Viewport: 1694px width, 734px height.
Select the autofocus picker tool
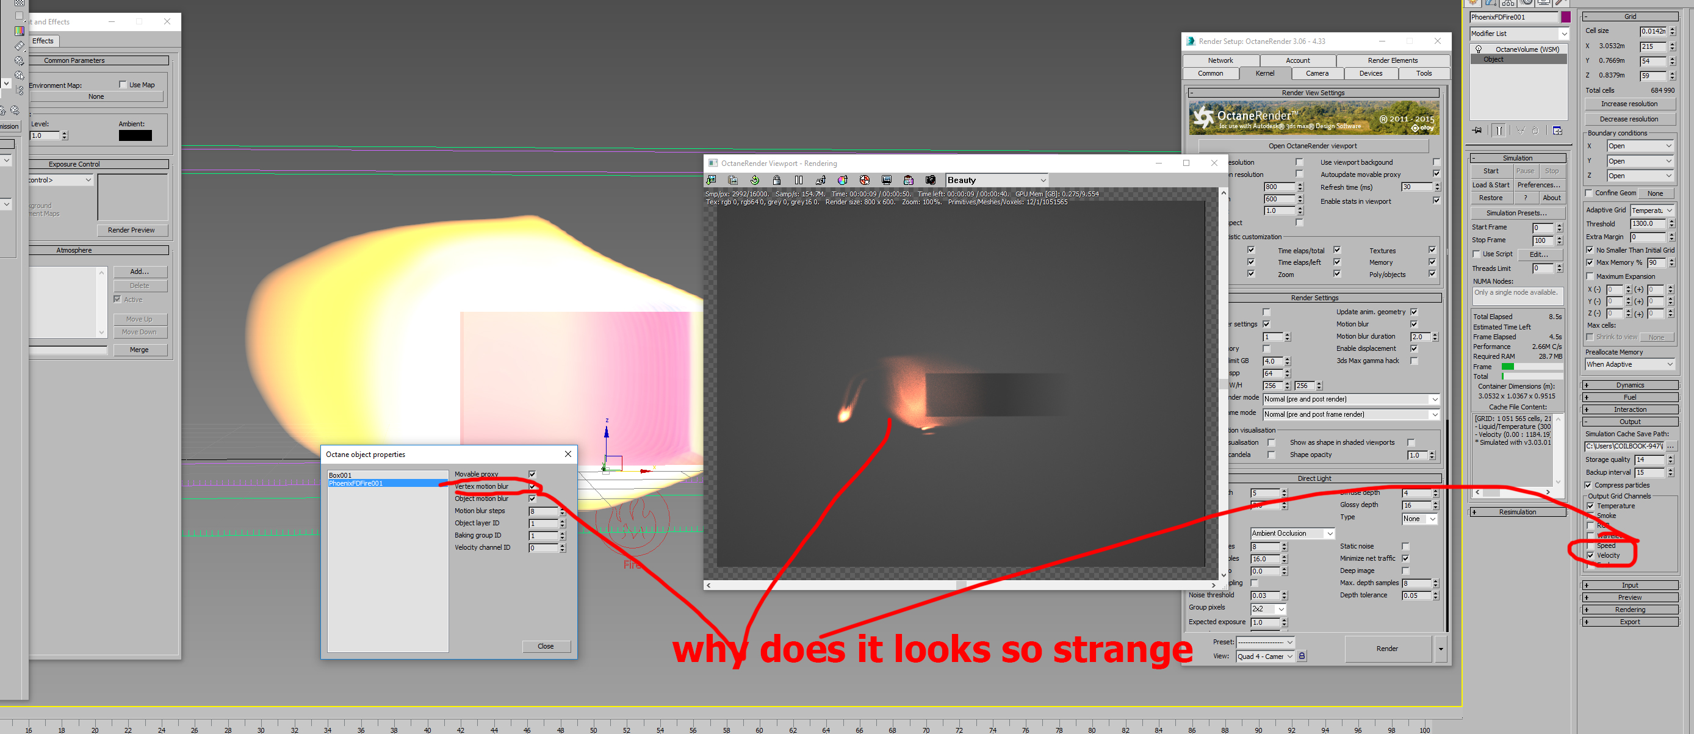pyautogui.click(x=821, y=180)
